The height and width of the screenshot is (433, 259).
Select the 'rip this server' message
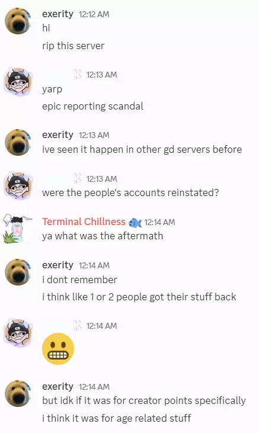(x=73, y=46)
